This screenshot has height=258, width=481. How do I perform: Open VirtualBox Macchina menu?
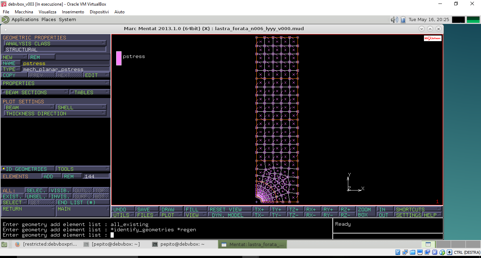point(24,12)
